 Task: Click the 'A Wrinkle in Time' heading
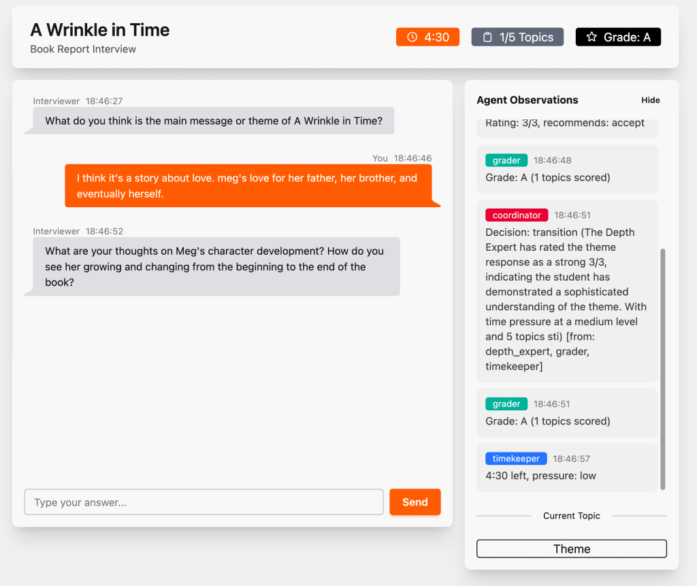[100, 30]
